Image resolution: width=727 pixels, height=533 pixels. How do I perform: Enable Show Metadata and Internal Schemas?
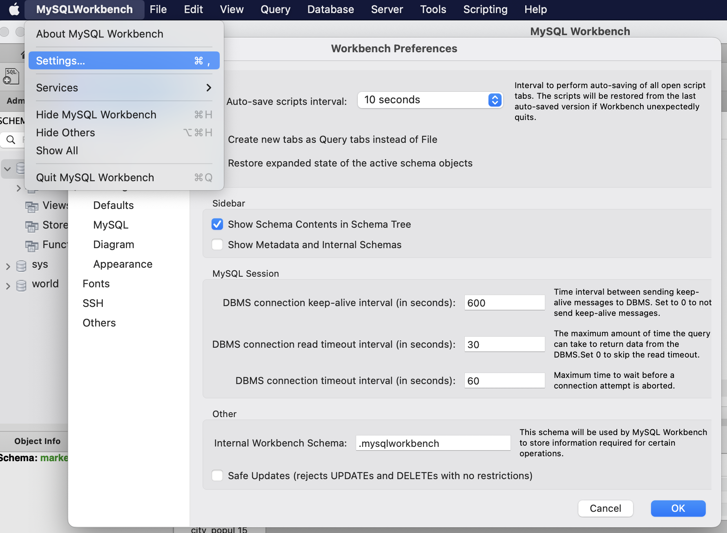click(217, 244)
